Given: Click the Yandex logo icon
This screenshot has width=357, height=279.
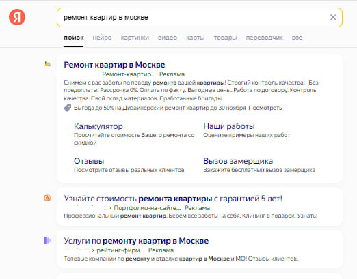Looking at the screenshot, I should coord(17,17).
